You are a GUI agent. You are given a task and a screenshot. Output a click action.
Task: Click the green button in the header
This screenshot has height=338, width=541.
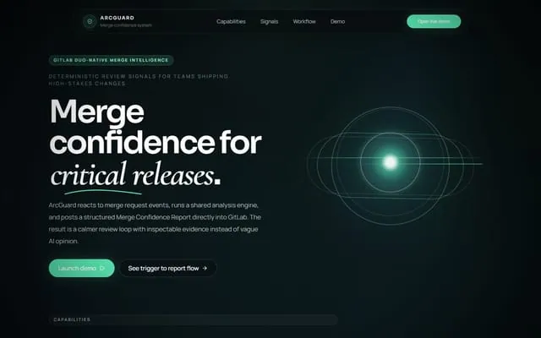[x=434, y=21]
